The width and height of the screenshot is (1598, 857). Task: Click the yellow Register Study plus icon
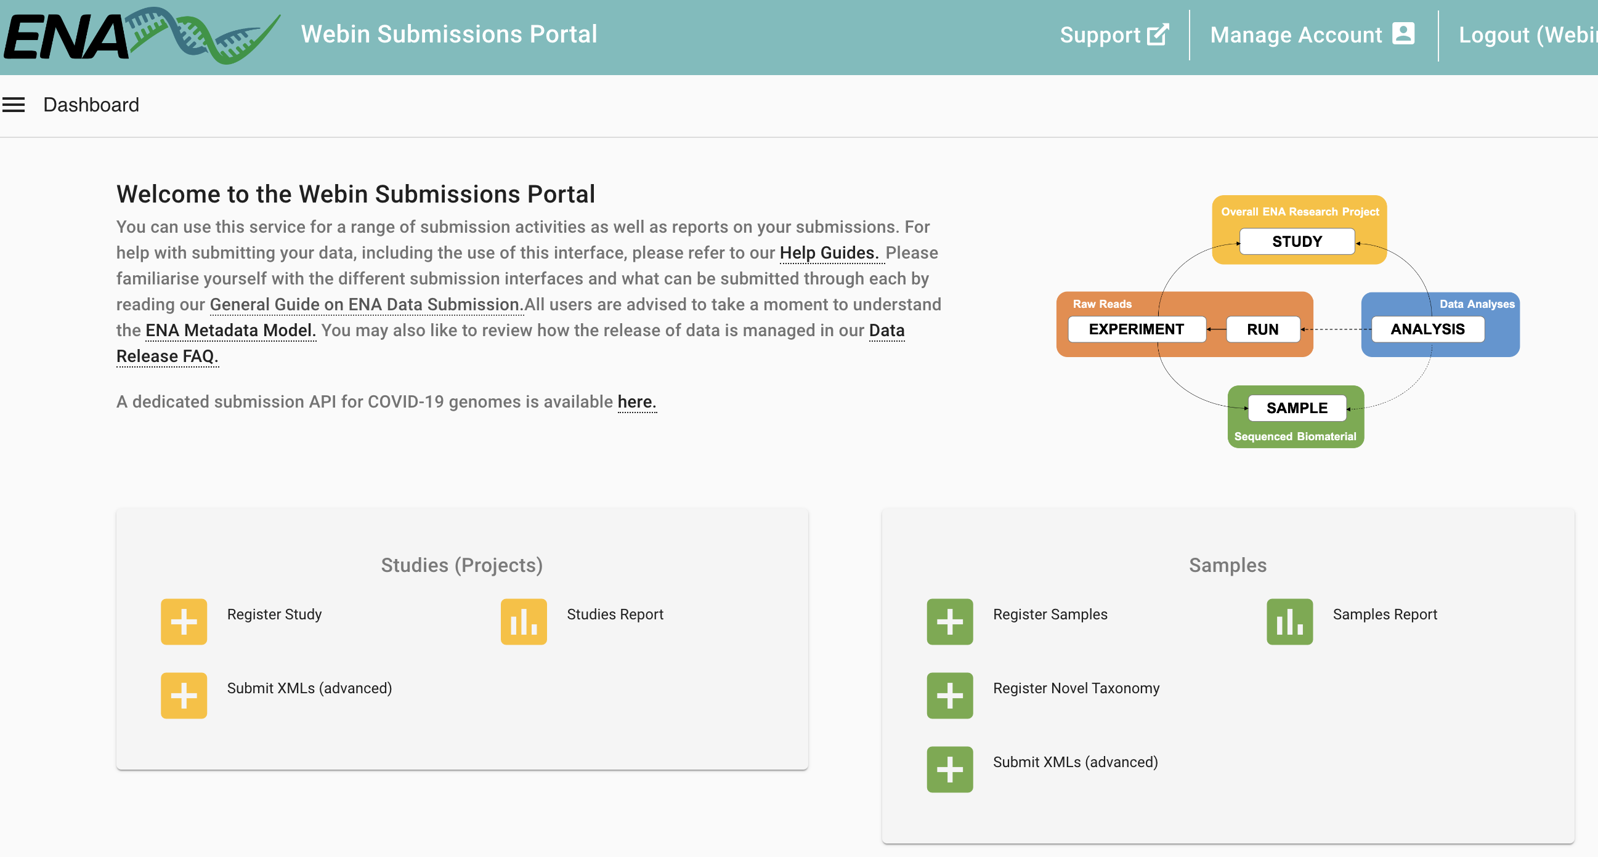point(184,621)
